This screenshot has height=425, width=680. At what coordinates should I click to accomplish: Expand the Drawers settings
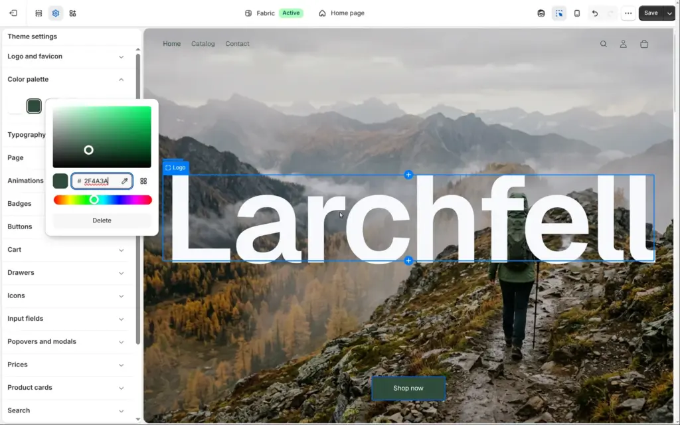pos(66,273)
